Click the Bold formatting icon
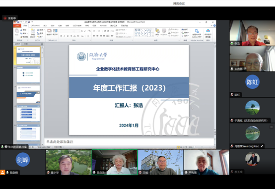 (x=61, y=36)
